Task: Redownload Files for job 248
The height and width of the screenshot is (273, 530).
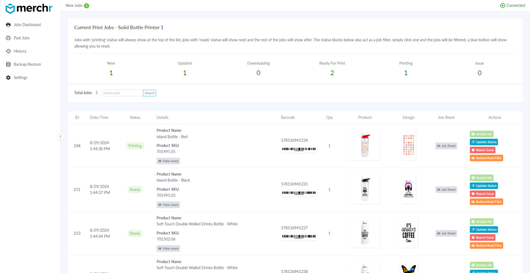Action: tap(486, 158)
